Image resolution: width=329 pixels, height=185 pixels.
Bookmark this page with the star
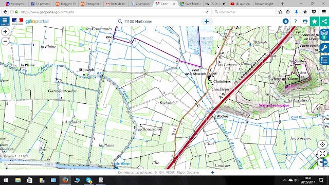click(x=280, y=12)
